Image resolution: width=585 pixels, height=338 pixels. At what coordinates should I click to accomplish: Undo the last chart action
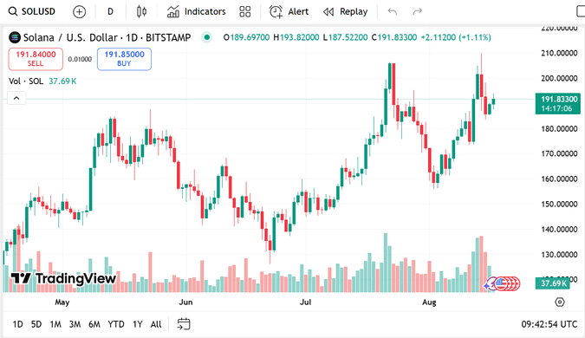click(x=392, y=11)
